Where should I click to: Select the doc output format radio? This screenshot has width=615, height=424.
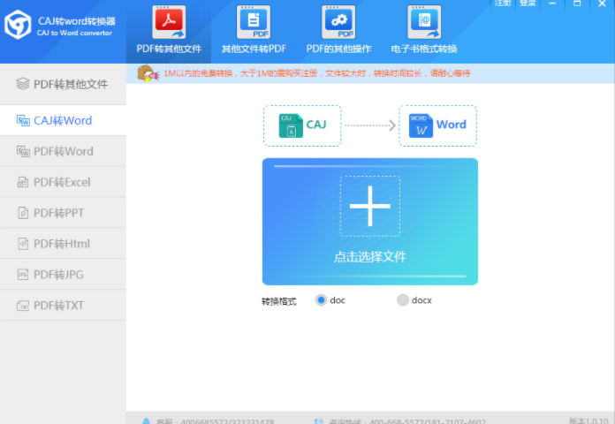321,300
